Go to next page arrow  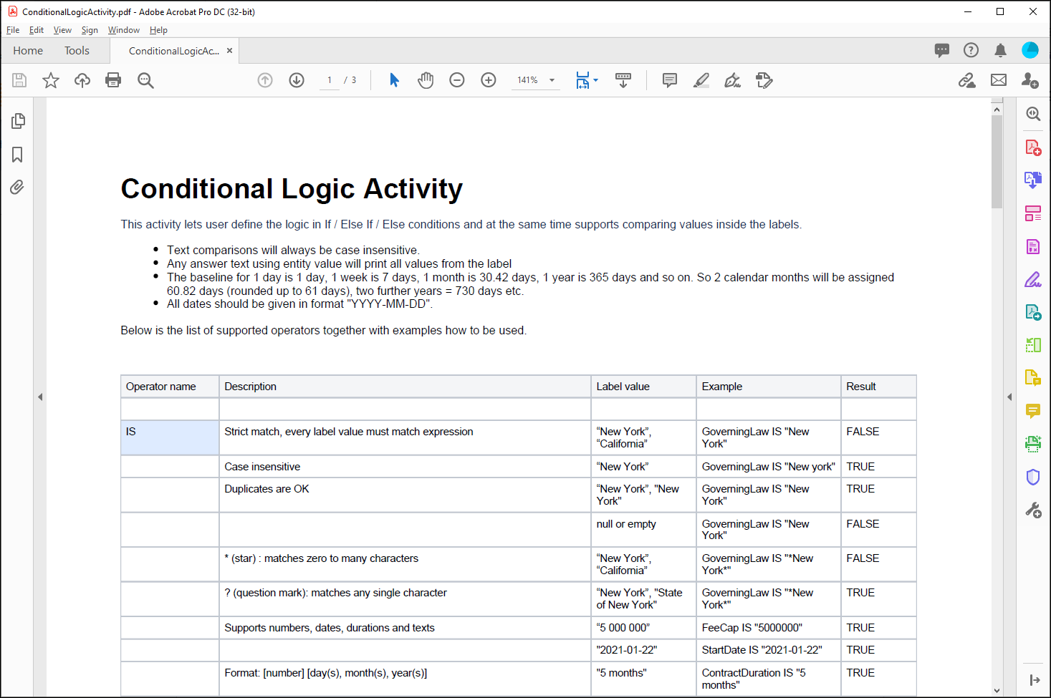coord(297,80)
